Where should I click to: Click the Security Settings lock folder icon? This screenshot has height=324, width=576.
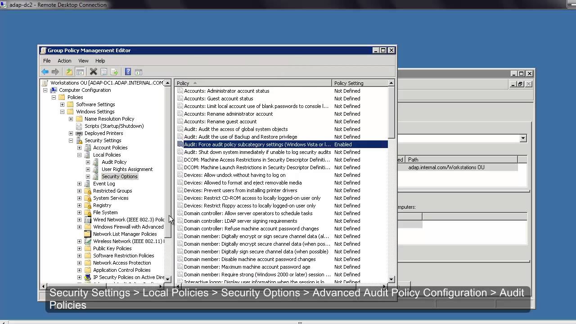click(79, 140)
